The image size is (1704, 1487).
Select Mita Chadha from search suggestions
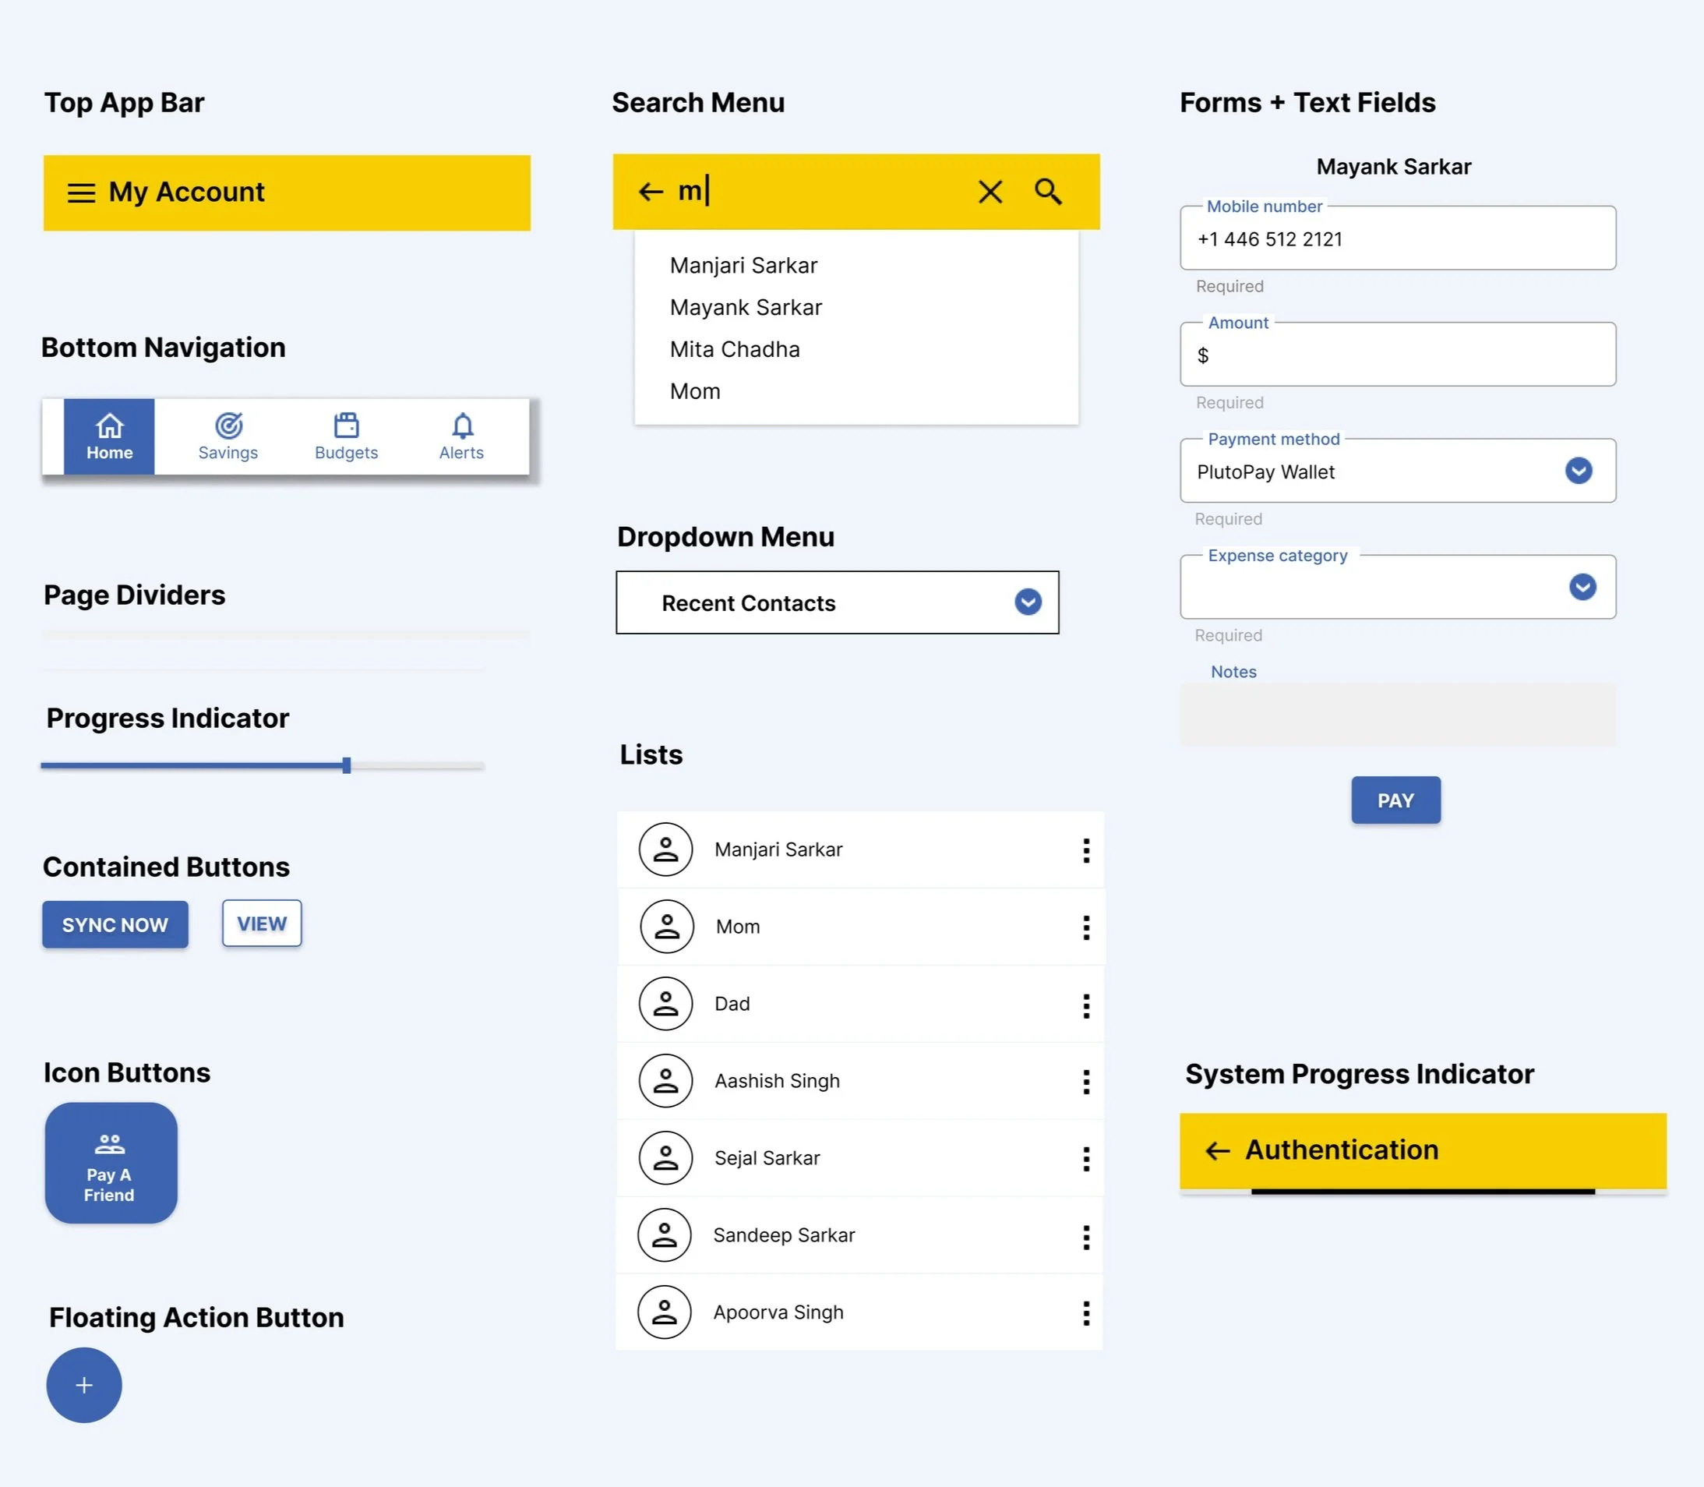tap(734, 349)
